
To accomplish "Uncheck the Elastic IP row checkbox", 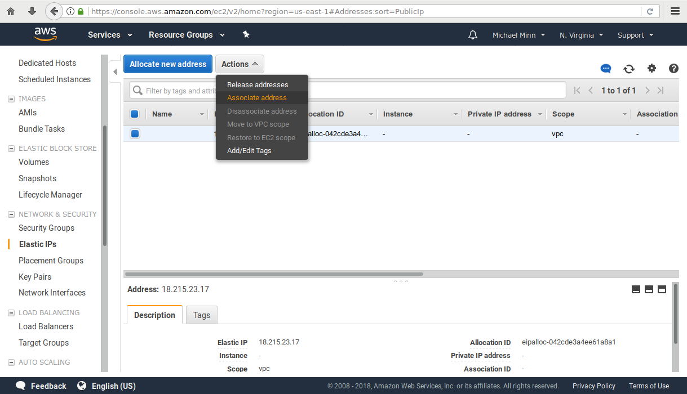I will 135,134.
